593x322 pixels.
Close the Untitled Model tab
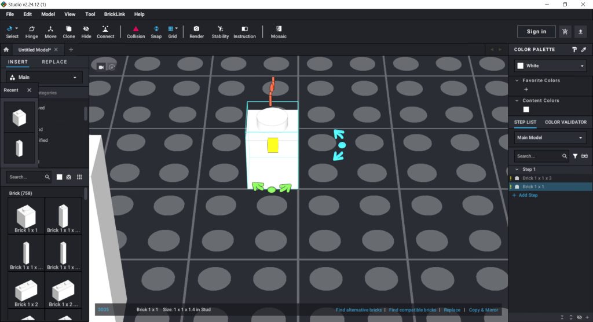point(56,50)
